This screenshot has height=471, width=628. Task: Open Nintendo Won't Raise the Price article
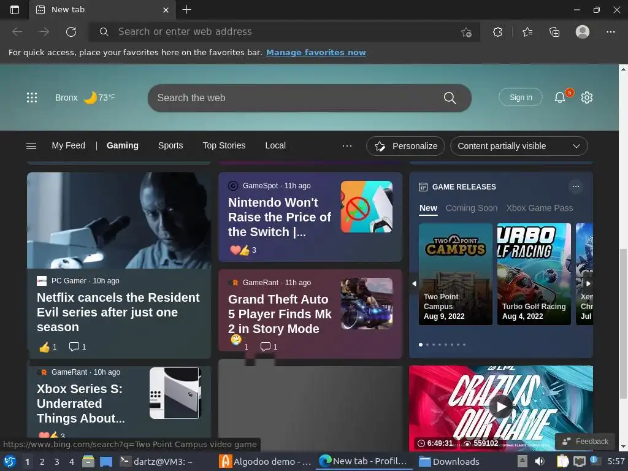tap(280, 217)
